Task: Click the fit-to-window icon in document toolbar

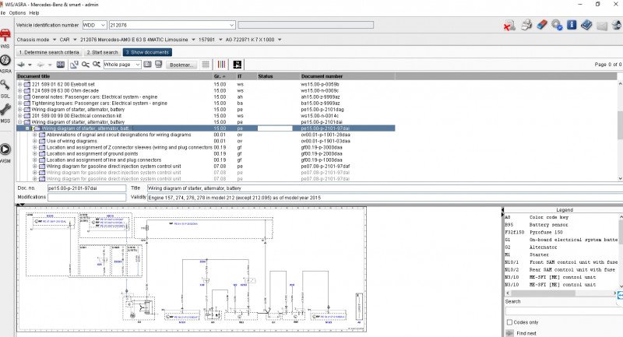Action: (61, 65)
